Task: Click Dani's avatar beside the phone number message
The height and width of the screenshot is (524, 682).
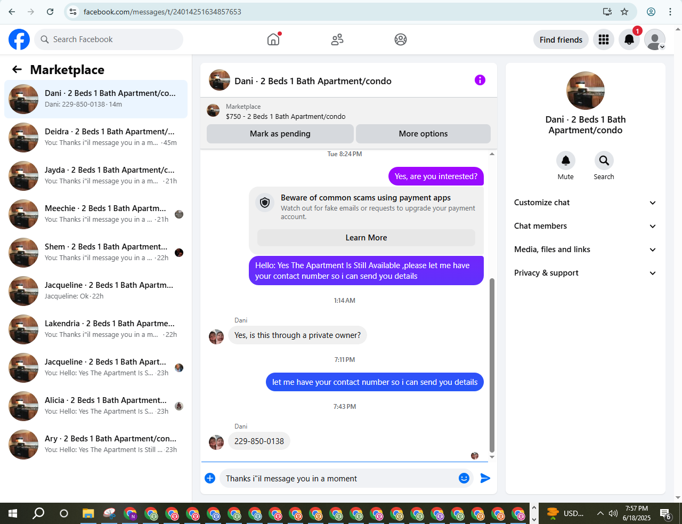Action: (x=216, y=442)
